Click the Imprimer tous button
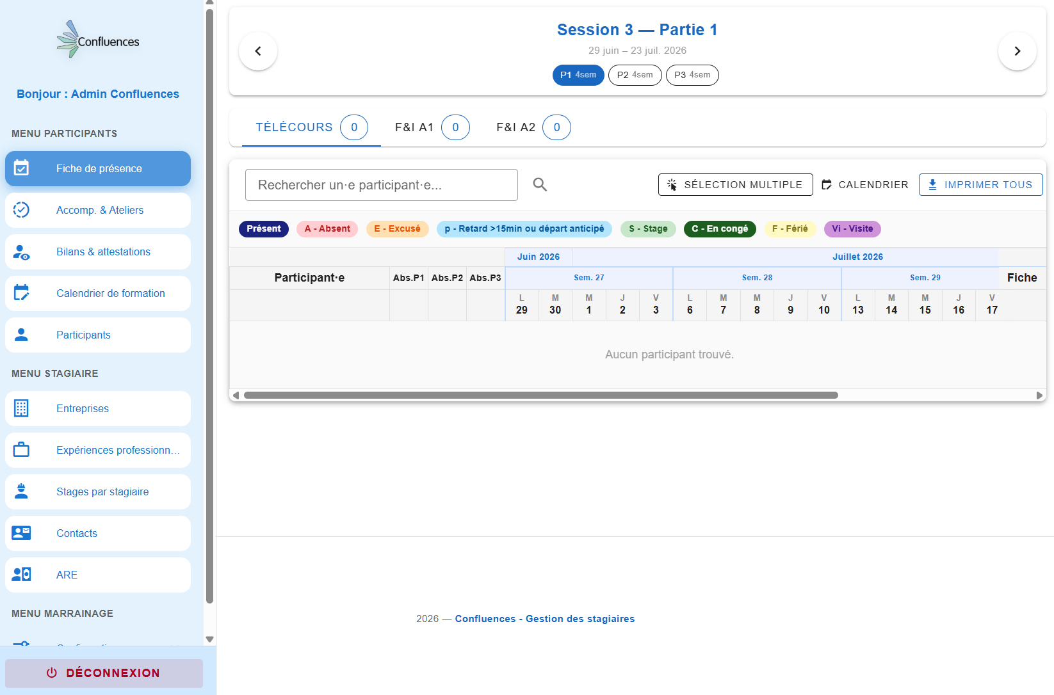The image size is (1054, 695). 980,184
